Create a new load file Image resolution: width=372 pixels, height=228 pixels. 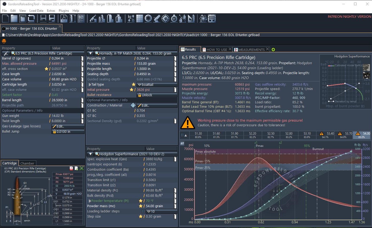[x=5, y=19]
